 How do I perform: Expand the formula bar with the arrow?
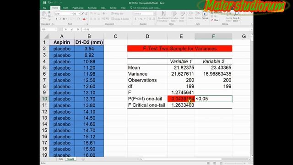coord(251,29)
